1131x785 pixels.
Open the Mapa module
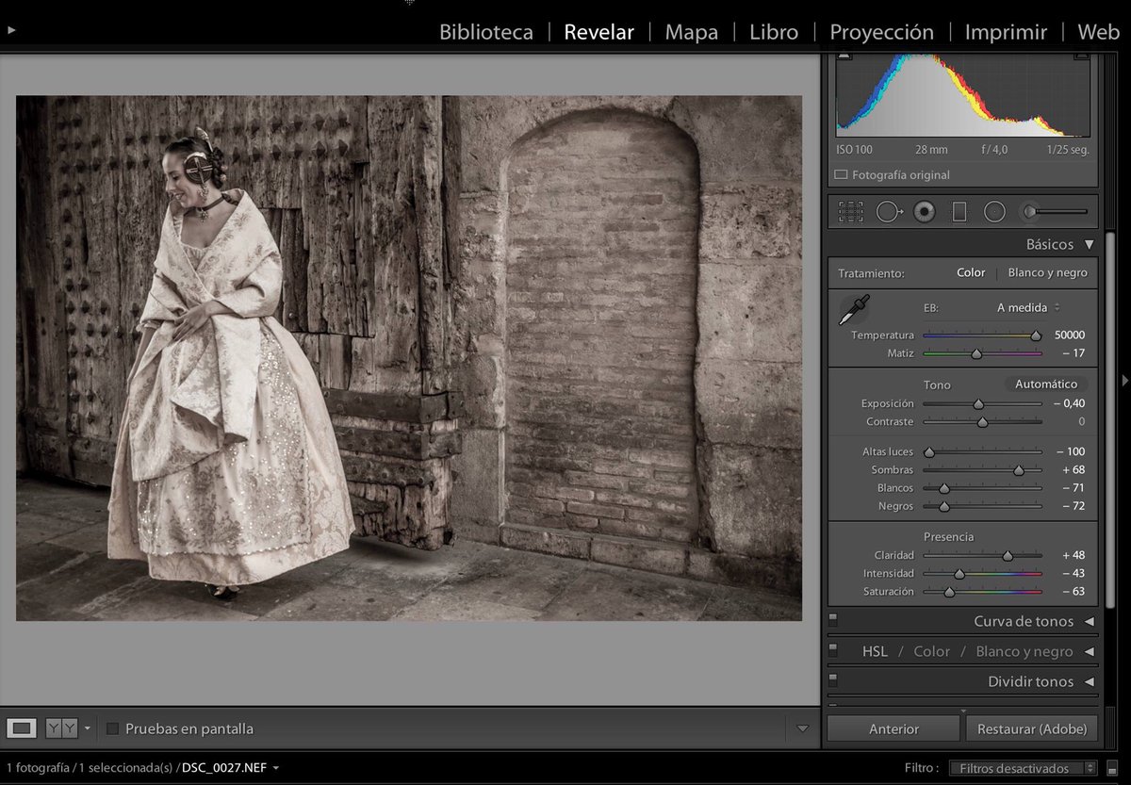coord(691,31)
